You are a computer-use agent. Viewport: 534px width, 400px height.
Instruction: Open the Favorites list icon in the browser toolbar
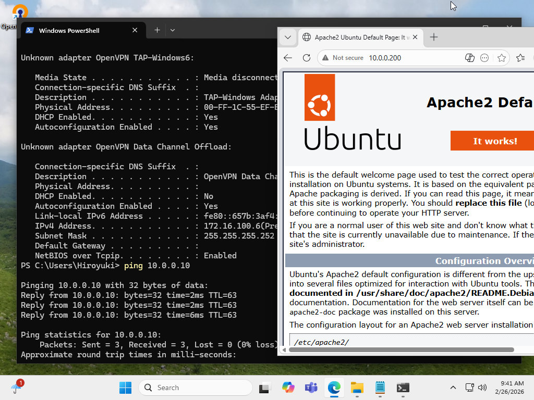[x=520, y=58]
